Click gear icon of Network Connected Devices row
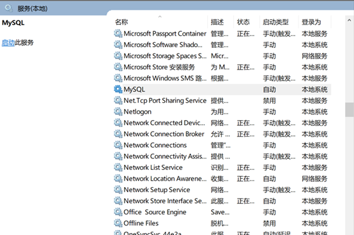The width and height of the screenshot is (354, 235). [118, 123]
